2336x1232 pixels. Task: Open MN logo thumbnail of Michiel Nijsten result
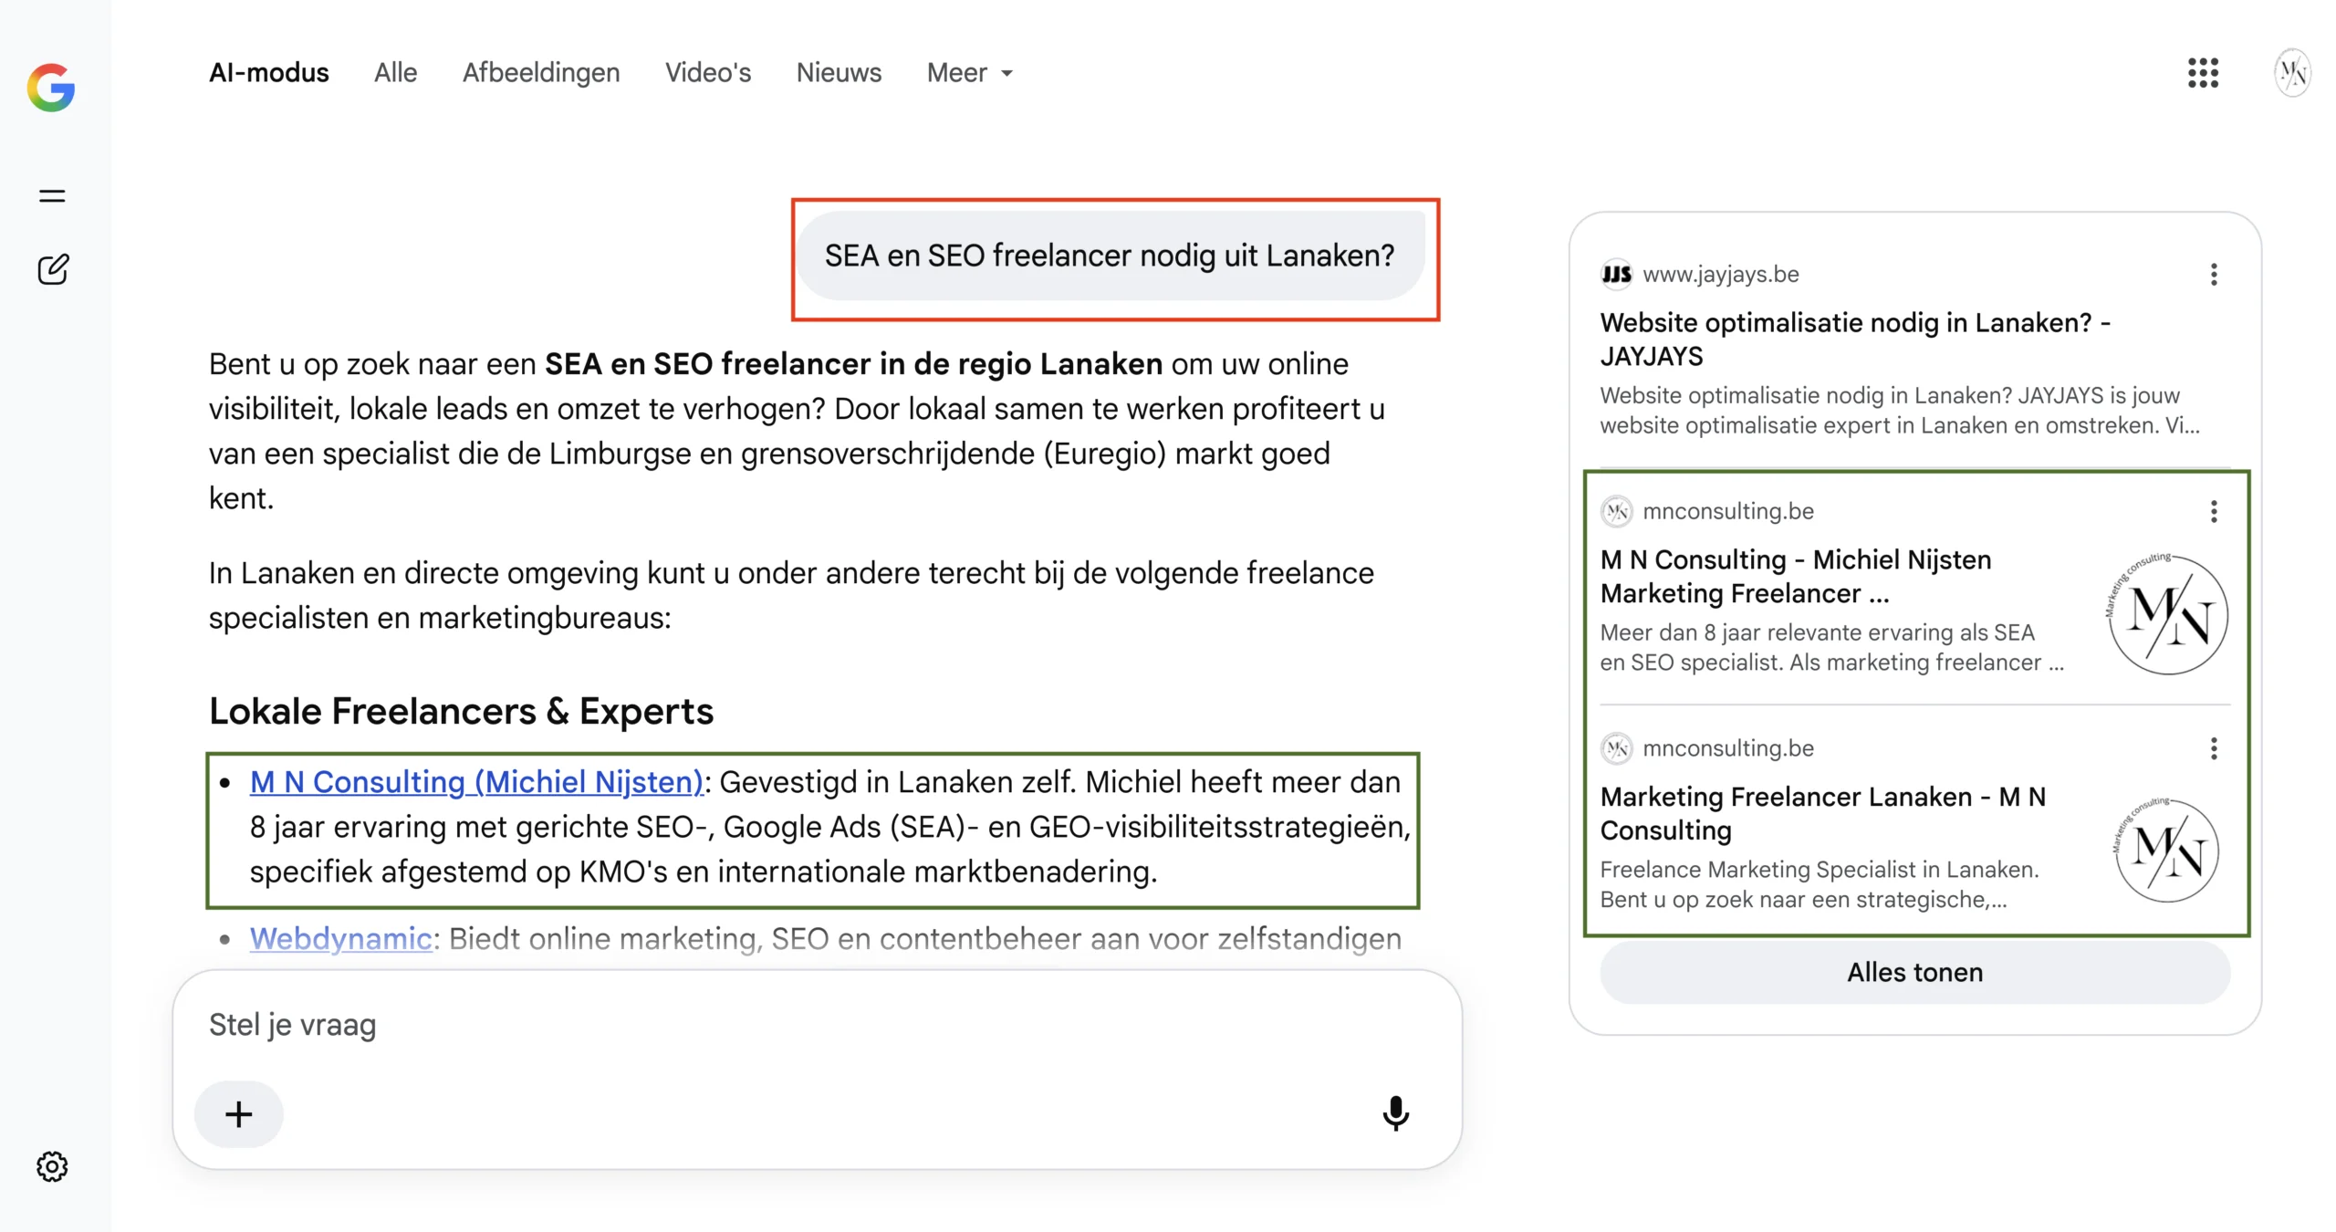pos(2168,614)
